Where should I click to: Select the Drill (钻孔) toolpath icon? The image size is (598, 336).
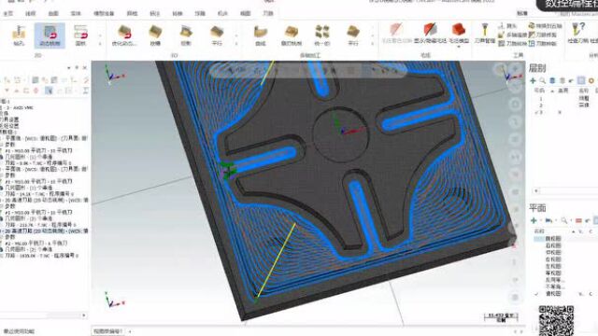tap(19, 35)
